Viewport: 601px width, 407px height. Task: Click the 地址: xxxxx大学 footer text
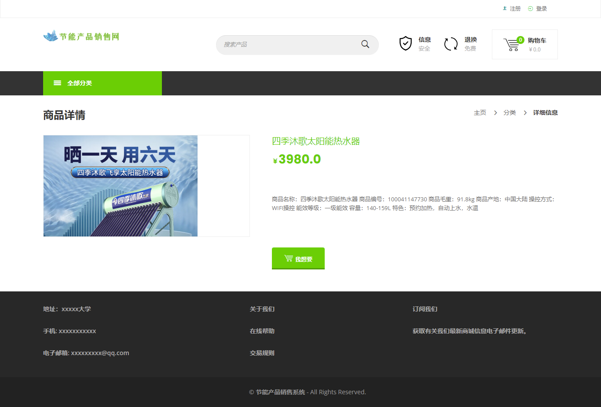click(x=67, y=309)
